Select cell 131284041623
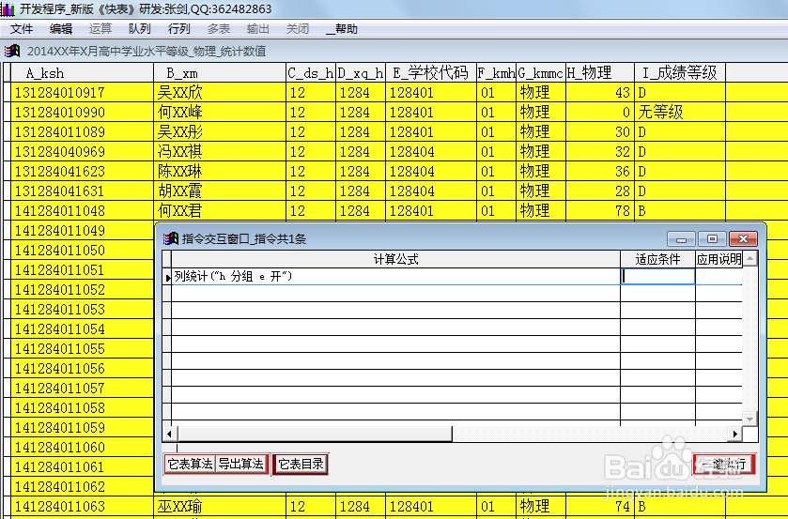 (82, 172)
